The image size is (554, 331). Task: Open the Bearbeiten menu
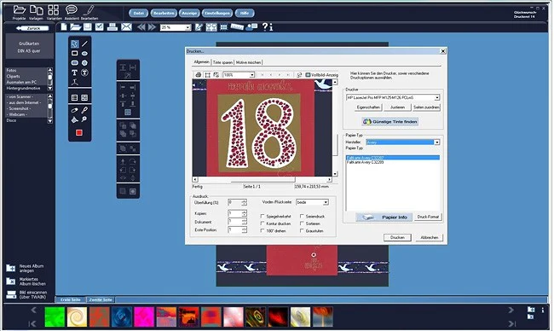(164, 13)
